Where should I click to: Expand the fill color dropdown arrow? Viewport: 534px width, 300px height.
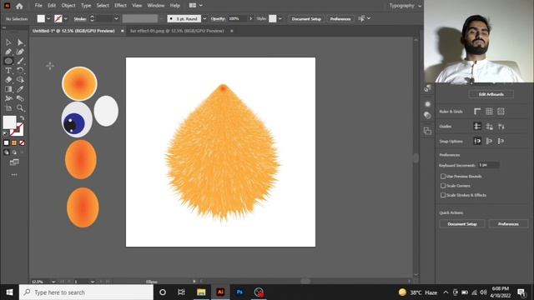(48, 18)
